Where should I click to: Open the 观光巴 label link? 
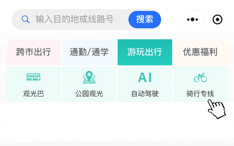tap(34, 94)
